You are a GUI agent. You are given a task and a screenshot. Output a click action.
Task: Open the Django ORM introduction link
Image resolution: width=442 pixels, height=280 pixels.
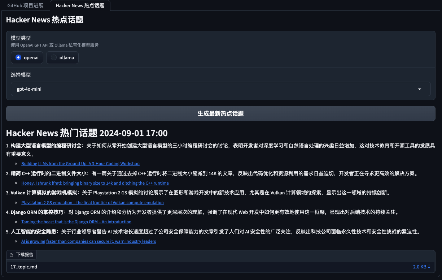76,221
